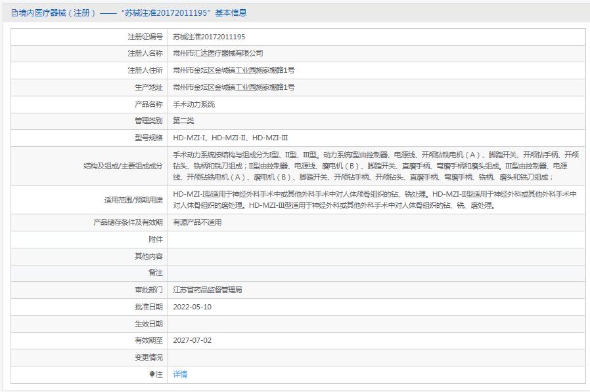Click the 附件 row label
Screen dimensions: 590x392
(156, 239)
